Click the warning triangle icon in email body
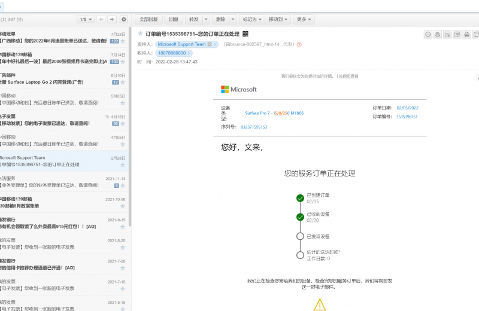 320,304
